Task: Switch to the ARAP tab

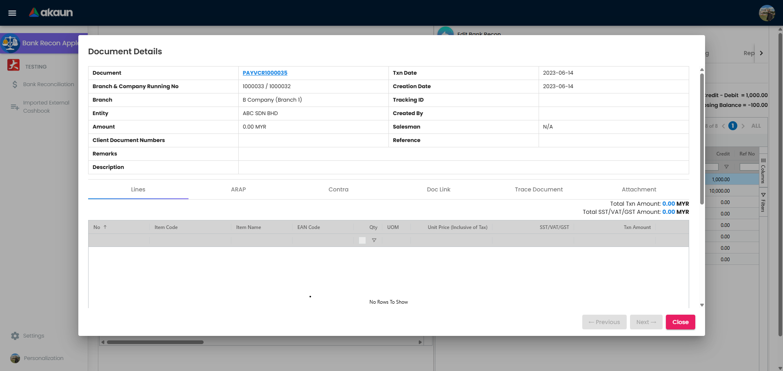Action: click(x=238, y=189)
